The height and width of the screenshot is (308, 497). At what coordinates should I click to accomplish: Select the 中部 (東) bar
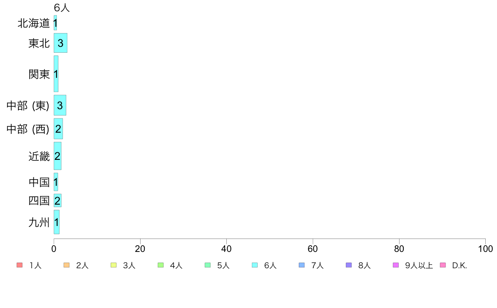point(60,105)
